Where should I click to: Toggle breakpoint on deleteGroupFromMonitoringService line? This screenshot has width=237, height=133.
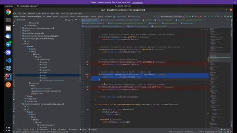[87, 62]
